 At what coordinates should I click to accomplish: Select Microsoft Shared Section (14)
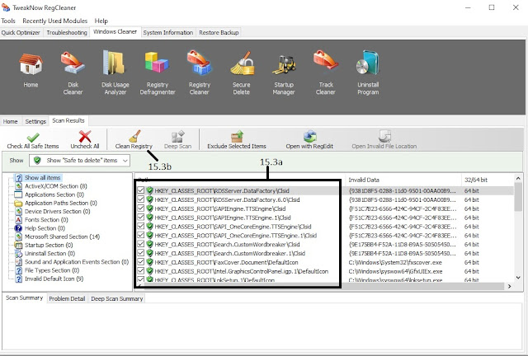pos(63,237)
